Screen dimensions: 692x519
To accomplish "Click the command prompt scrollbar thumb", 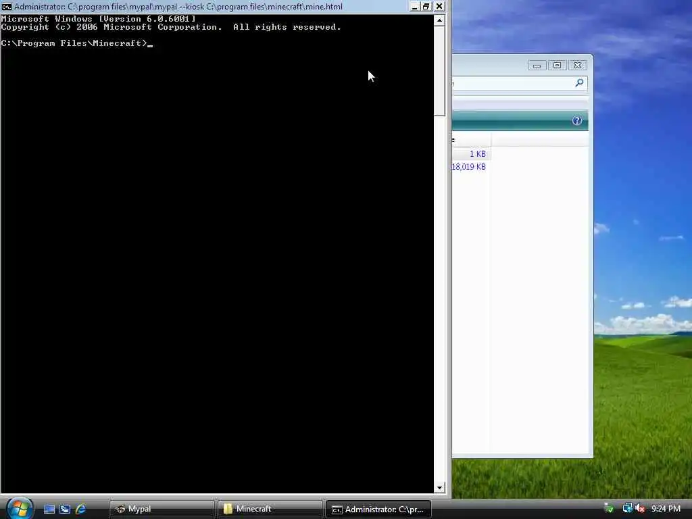I will [439, 70].
